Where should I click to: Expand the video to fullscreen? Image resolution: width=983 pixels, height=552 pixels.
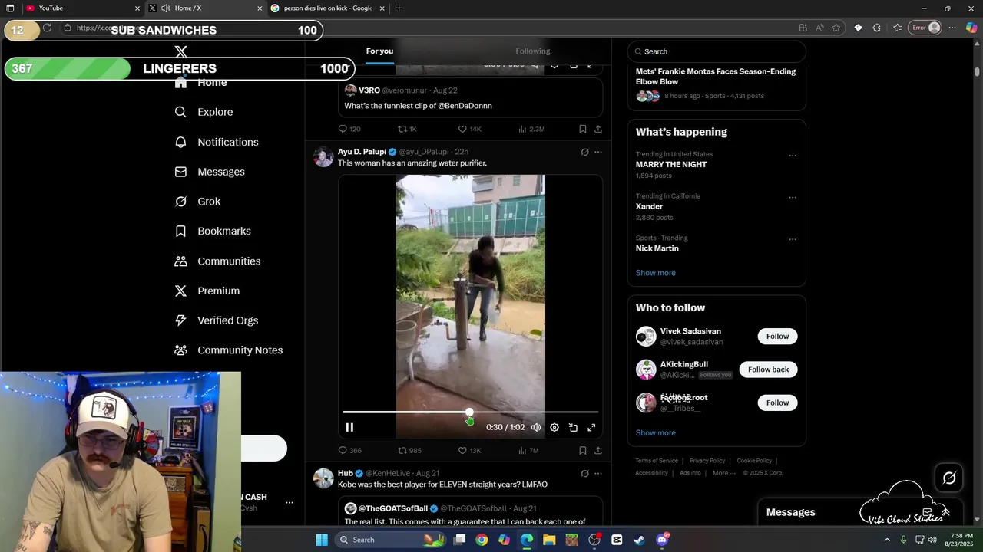(x=591, y=427)
